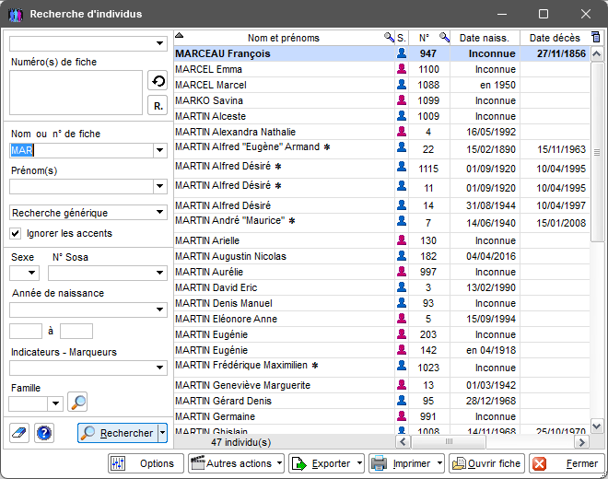Click the red cross Fermer button

[x=567, y=463]
